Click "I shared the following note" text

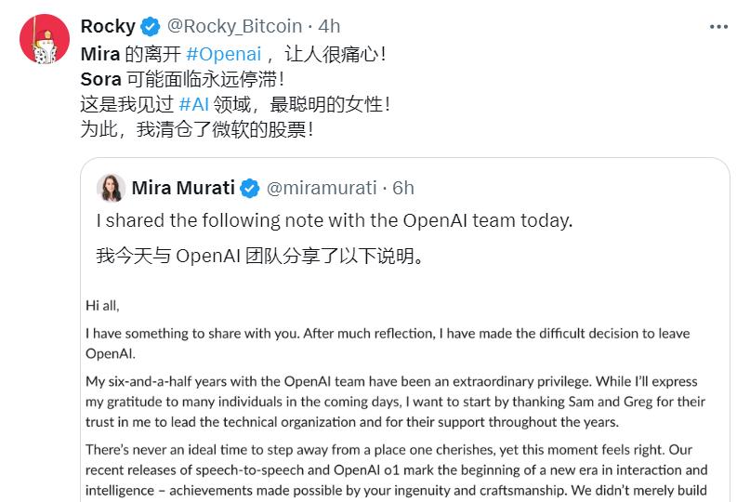point(335,221)
